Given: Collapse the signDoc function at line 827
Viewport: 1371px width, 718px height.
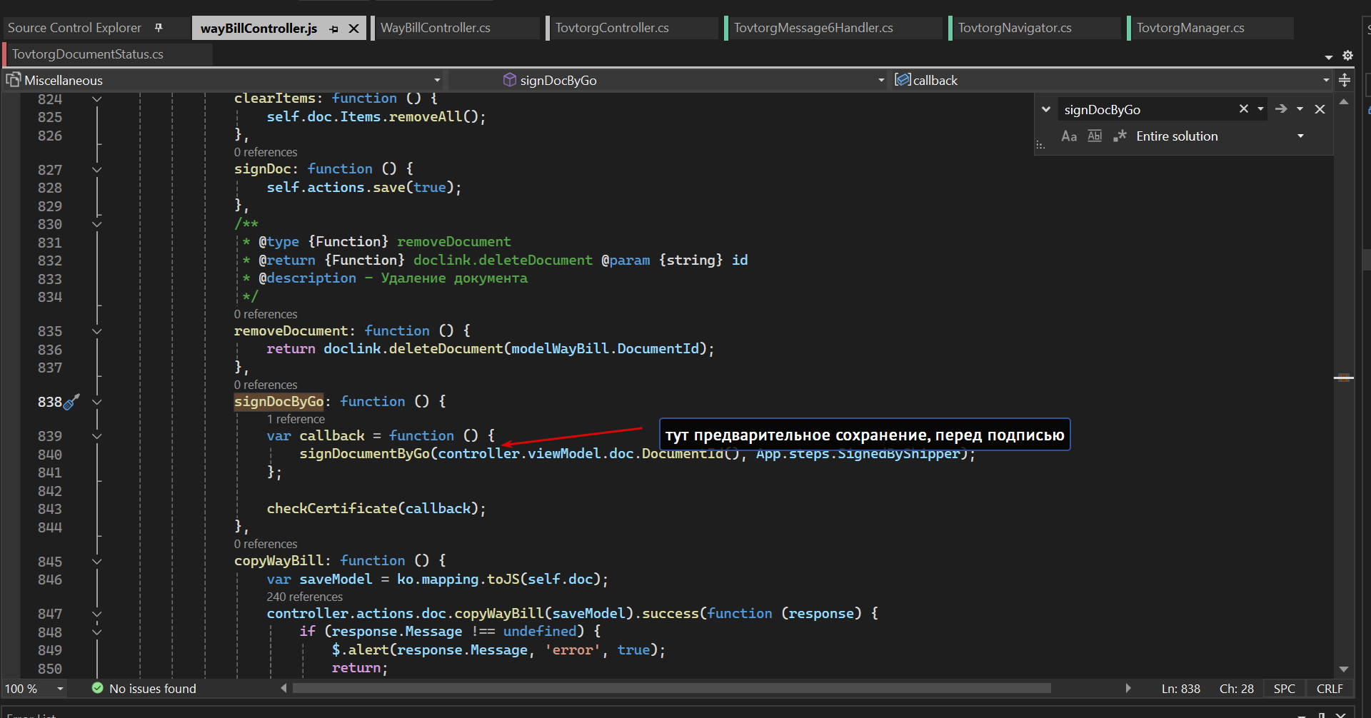Looking at the screenshot, I should click(x=97, y=169).
